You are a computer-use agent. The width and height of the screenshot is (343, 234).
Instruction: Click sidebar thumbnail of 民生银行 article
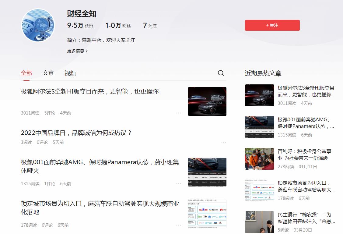(259, 222)
